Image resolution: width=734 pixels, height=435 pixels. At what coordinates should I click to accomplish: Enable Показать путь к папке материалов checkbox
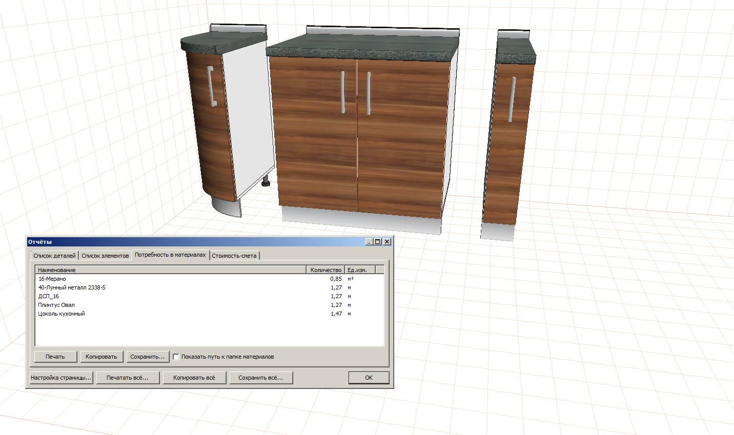click(176, 357)
